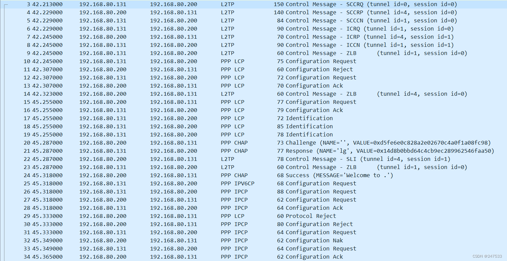This screenshot has width=507, height=261.
Task: Select packet 33 IPCP Configuration Request
Action: pos(253,249)
